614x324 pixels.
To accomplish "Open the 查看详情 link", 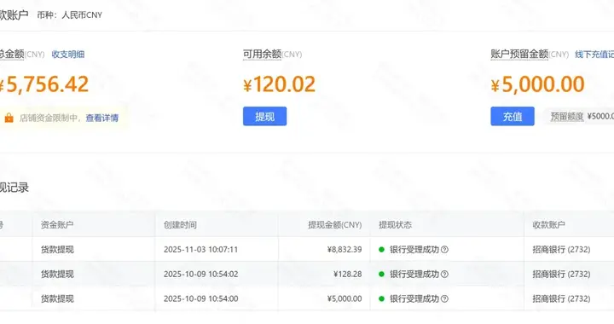I will click(102, 118).
